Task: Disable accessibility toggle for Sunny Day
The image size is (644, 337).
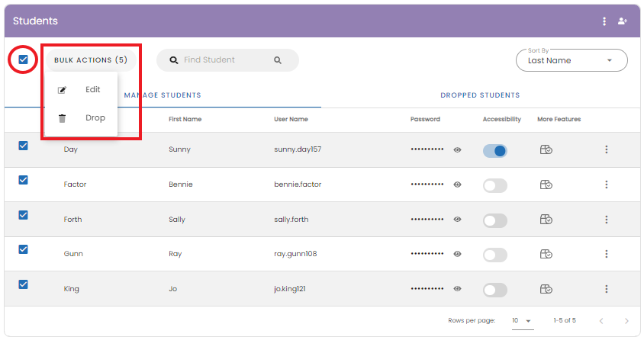Action: [x=494, y=150]
